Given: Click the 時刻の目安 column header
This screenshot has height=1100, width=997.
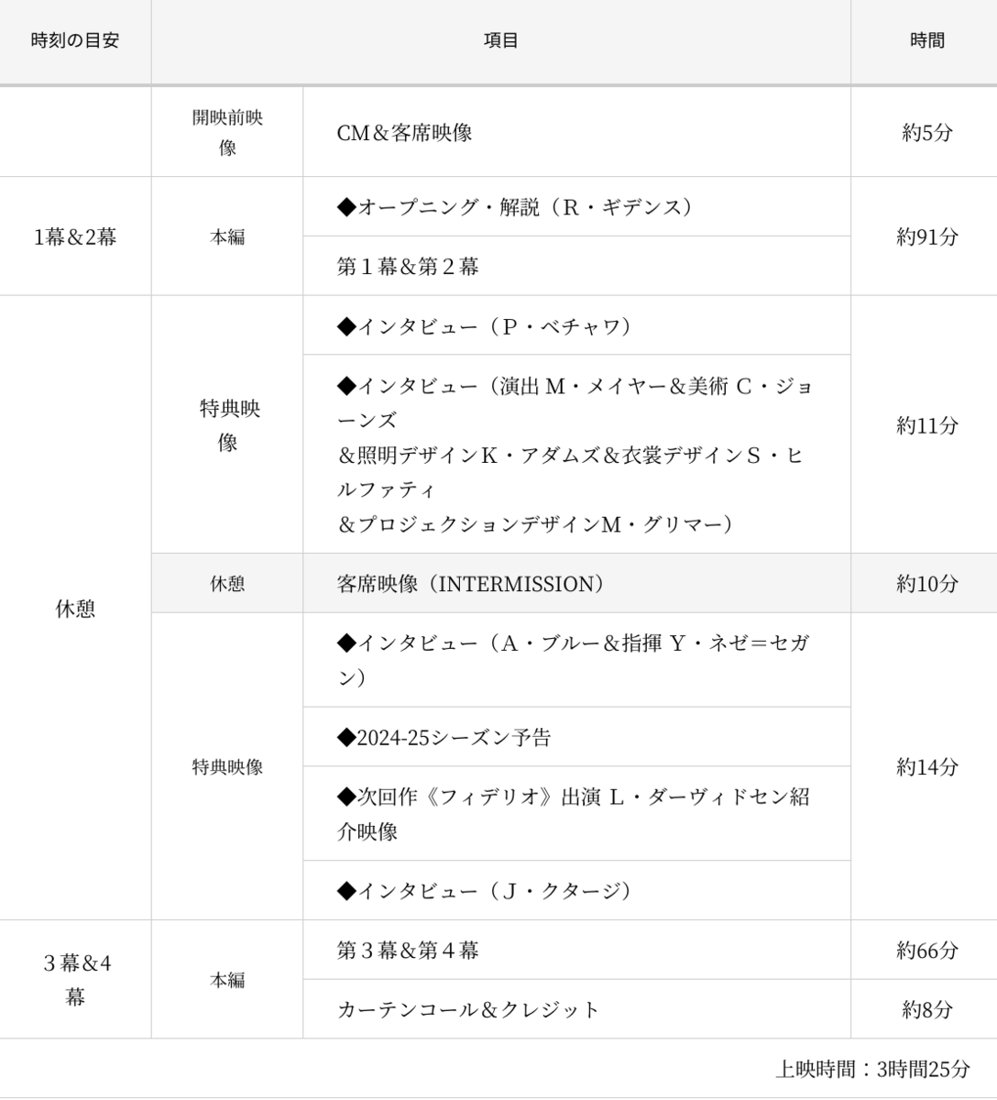Looking at the screenshot, I should (75, 41).
